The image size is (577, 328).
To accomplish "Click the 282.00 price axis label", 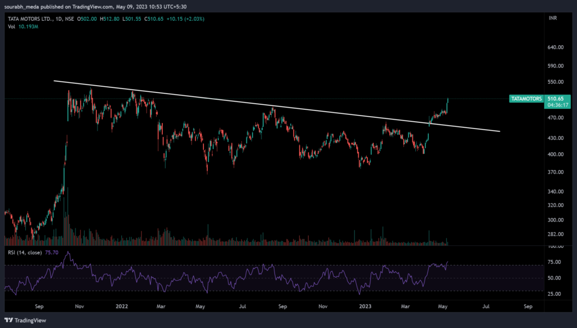I will click(x=556, y=234).
